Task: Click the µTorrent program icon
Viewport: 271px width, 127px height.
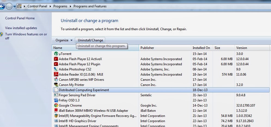Action: [56, 54]
